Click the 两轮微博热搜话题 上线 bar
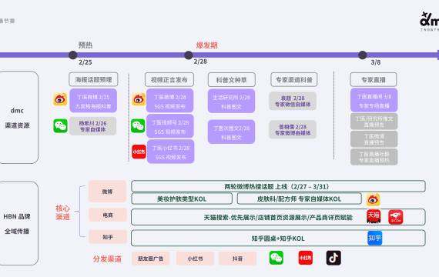The width and height of the screenshot is (439, 277). [278, 186]
